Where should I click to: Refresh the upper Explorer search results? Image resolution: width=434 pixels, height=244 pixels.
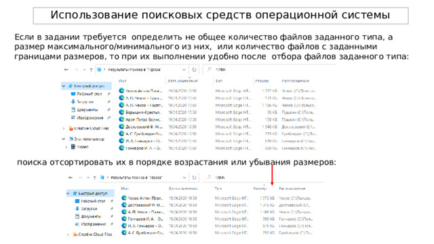coord(195,70)
